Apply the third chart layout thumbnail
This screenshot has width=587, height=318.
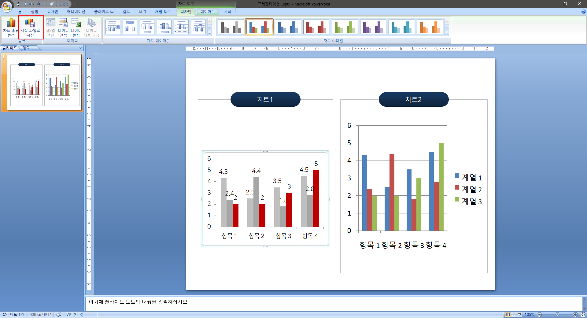(147, 27)
